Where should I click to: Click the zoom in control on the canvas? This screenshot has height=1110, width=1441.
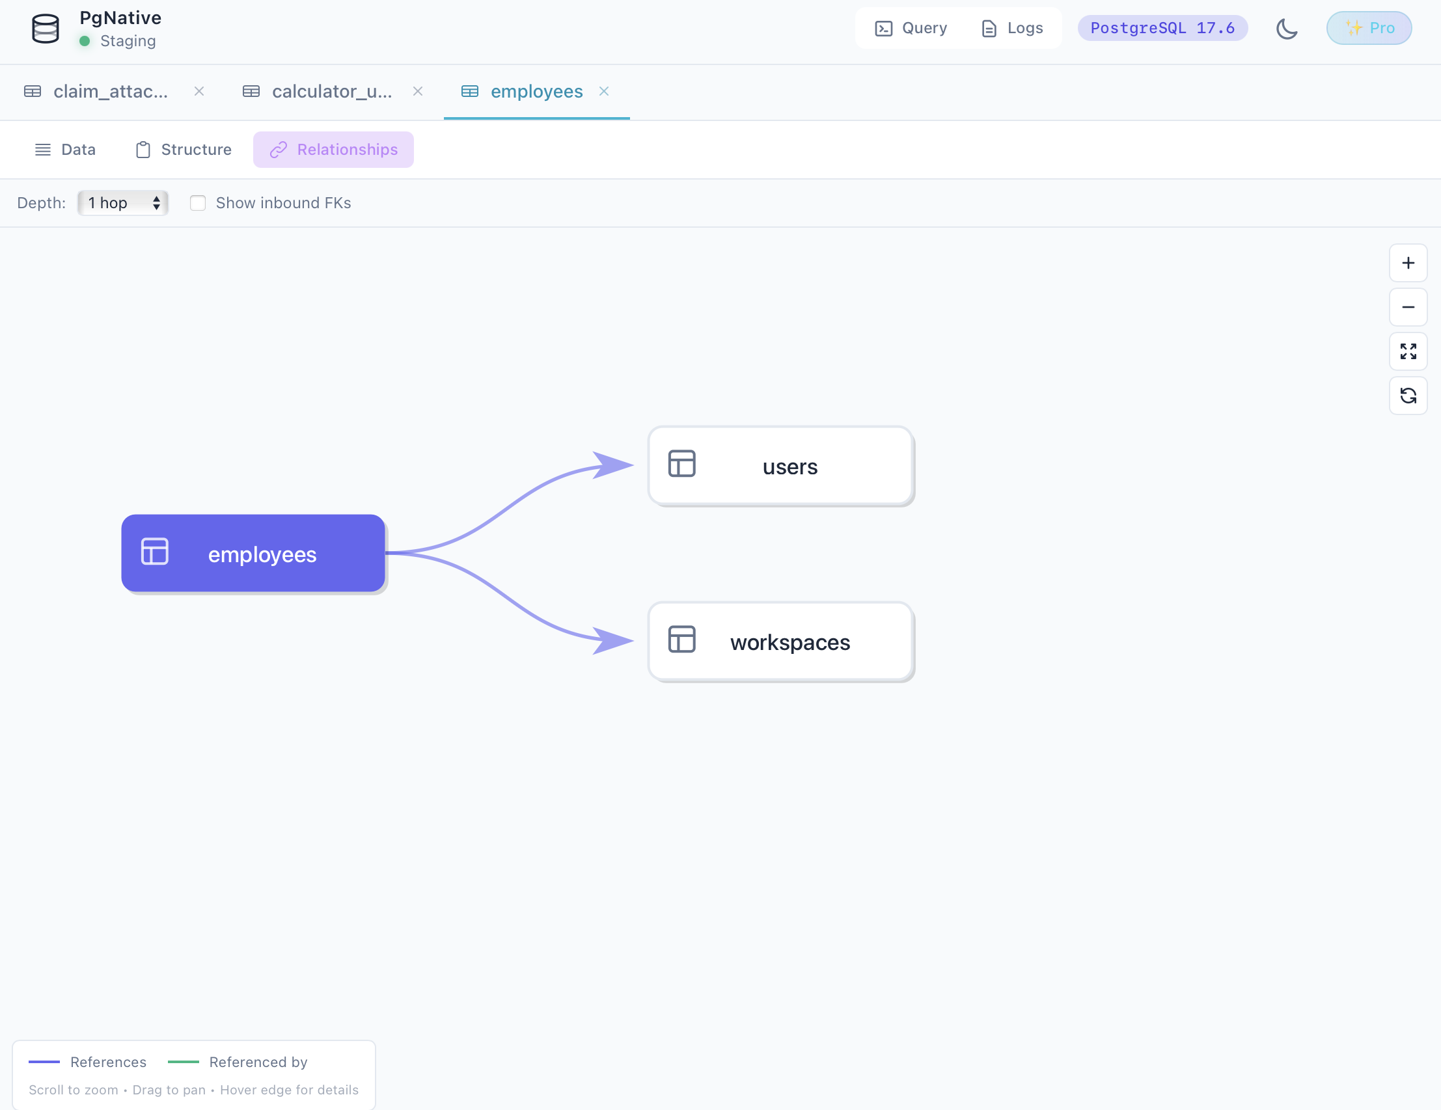tap(1408, 262)
